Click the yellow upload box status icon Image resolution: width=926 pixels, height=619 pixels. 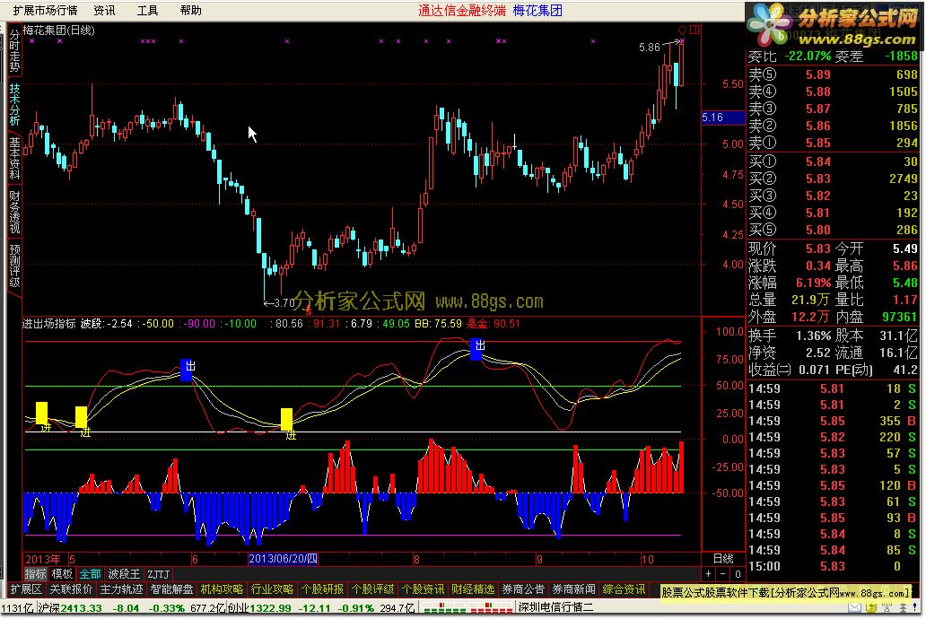click(x=870, y=607)
